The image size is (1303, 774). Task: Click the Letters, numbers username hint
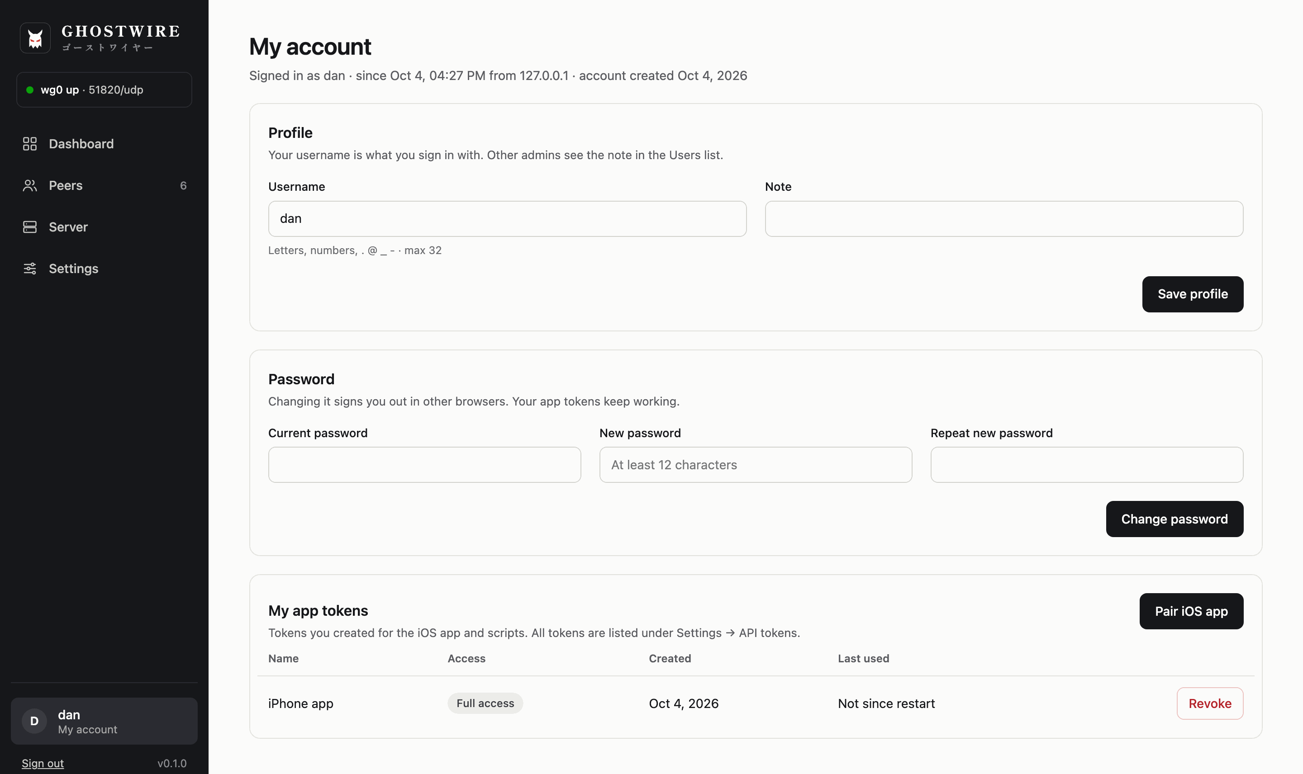[355, 250]
